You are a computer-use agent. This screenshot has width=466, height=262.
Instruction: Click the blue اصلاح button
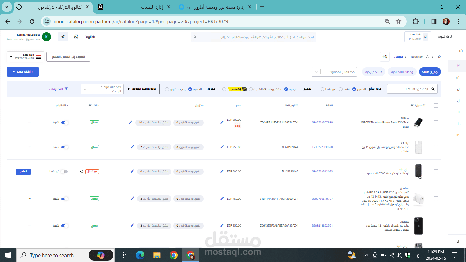(23, 172)
